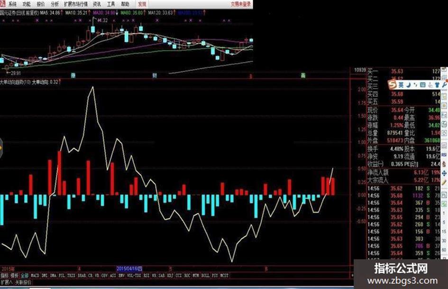Open Sogou soft keyboard icon

click(x=422, y=84)
